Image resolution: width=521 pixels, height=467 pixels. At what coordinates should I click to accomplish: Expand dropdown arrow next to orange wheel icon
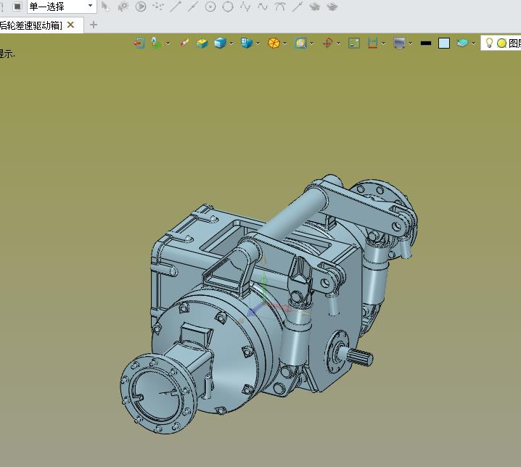[x=285, y=44]
